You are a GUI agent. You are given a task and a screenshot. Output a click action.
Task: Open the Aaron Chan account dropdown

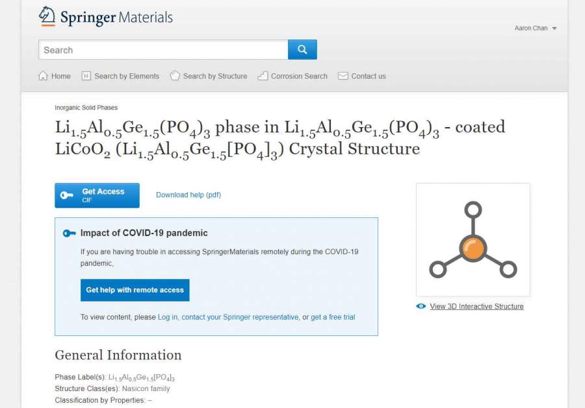[x=536, y=29]
